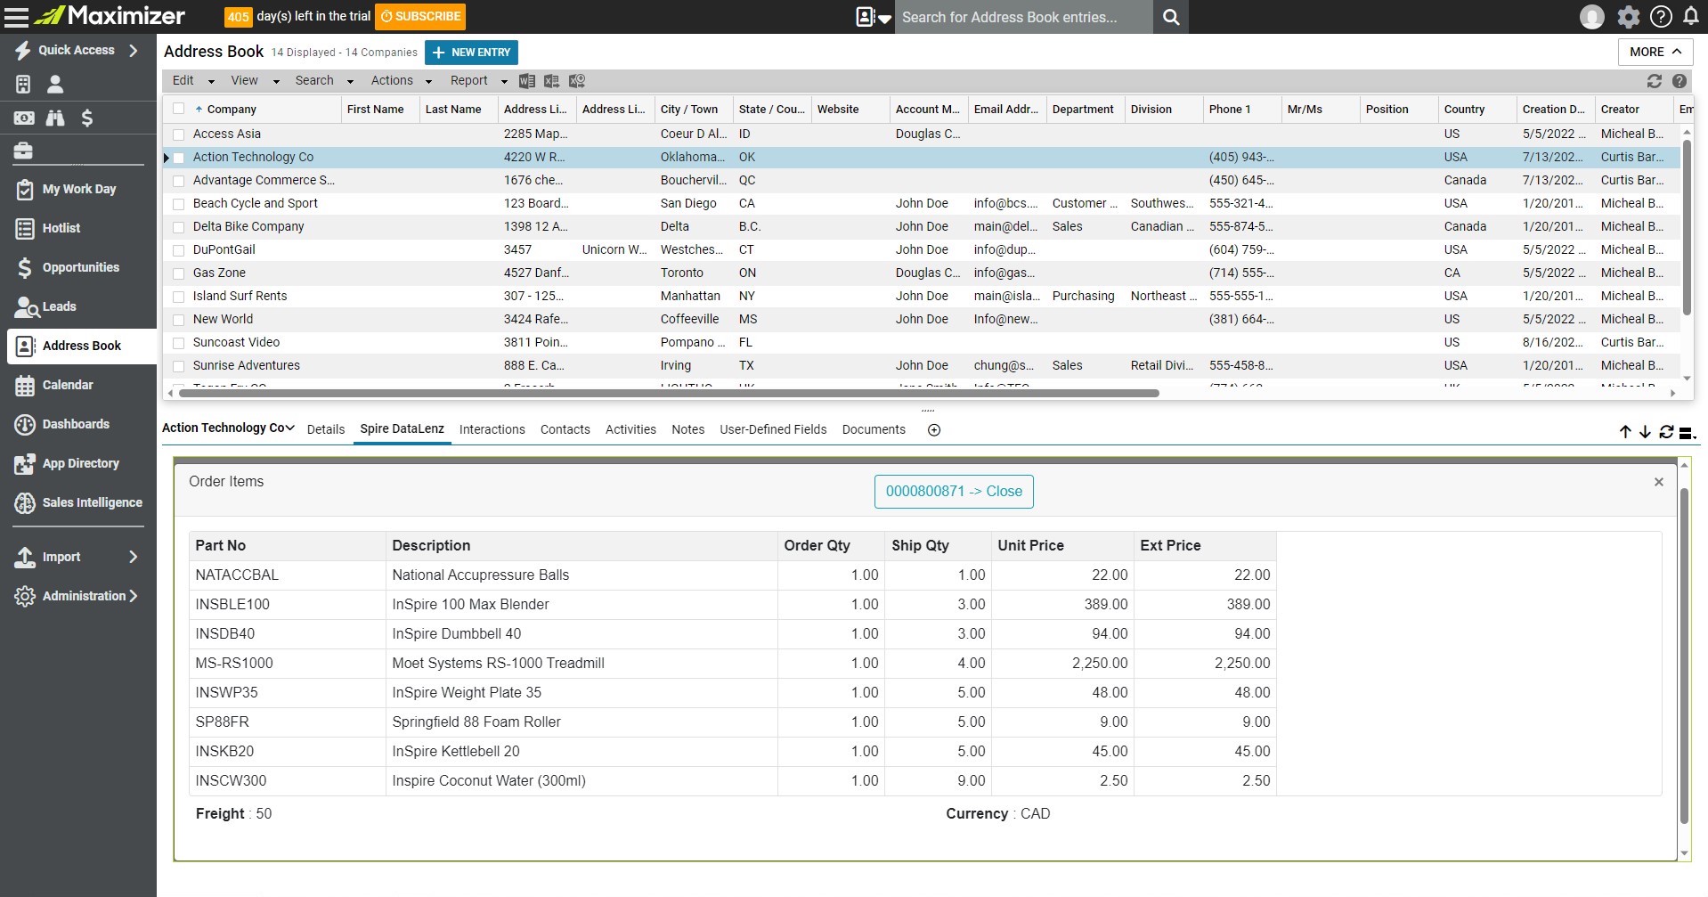Image resolution: width=1708 pixels, height=897 pixels.
Task: Click the binoculars quick-access icon
Action: [x=55, y=118]
